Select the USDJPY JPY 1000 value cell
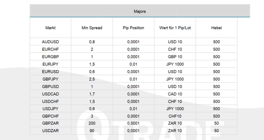The width and height of the screenshot is (264, 140). tap(175, 109)
